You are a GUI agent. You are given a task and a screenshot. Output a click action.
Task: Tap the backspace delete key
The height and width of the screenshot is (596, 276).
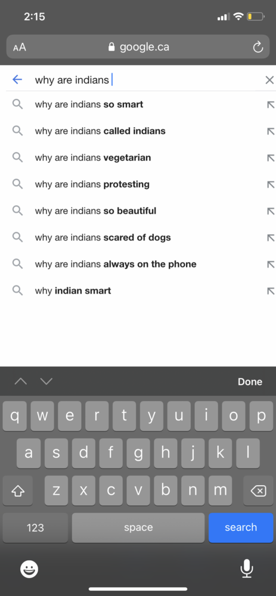click(x=258, y=491)
